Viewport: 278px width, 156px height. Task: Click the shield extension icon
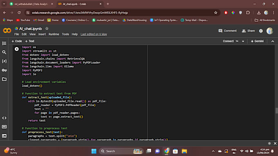240,13
